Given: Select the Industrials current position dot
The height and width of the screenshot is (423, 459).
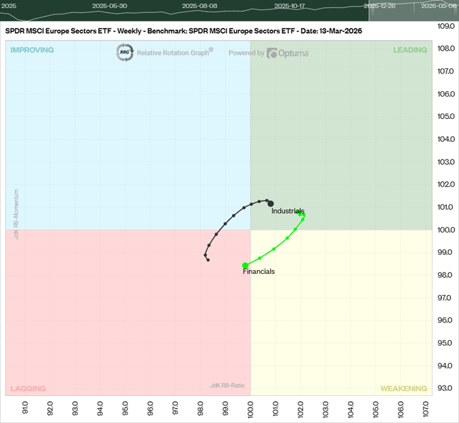Looking at the screenshot, I should (270, 204).
